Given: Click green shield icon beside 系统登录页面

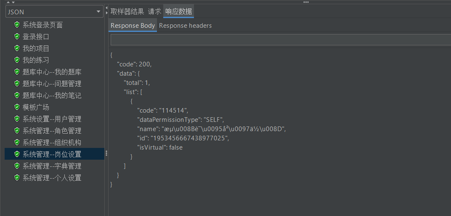Looking at the screenshot, I should click(17, 25).
